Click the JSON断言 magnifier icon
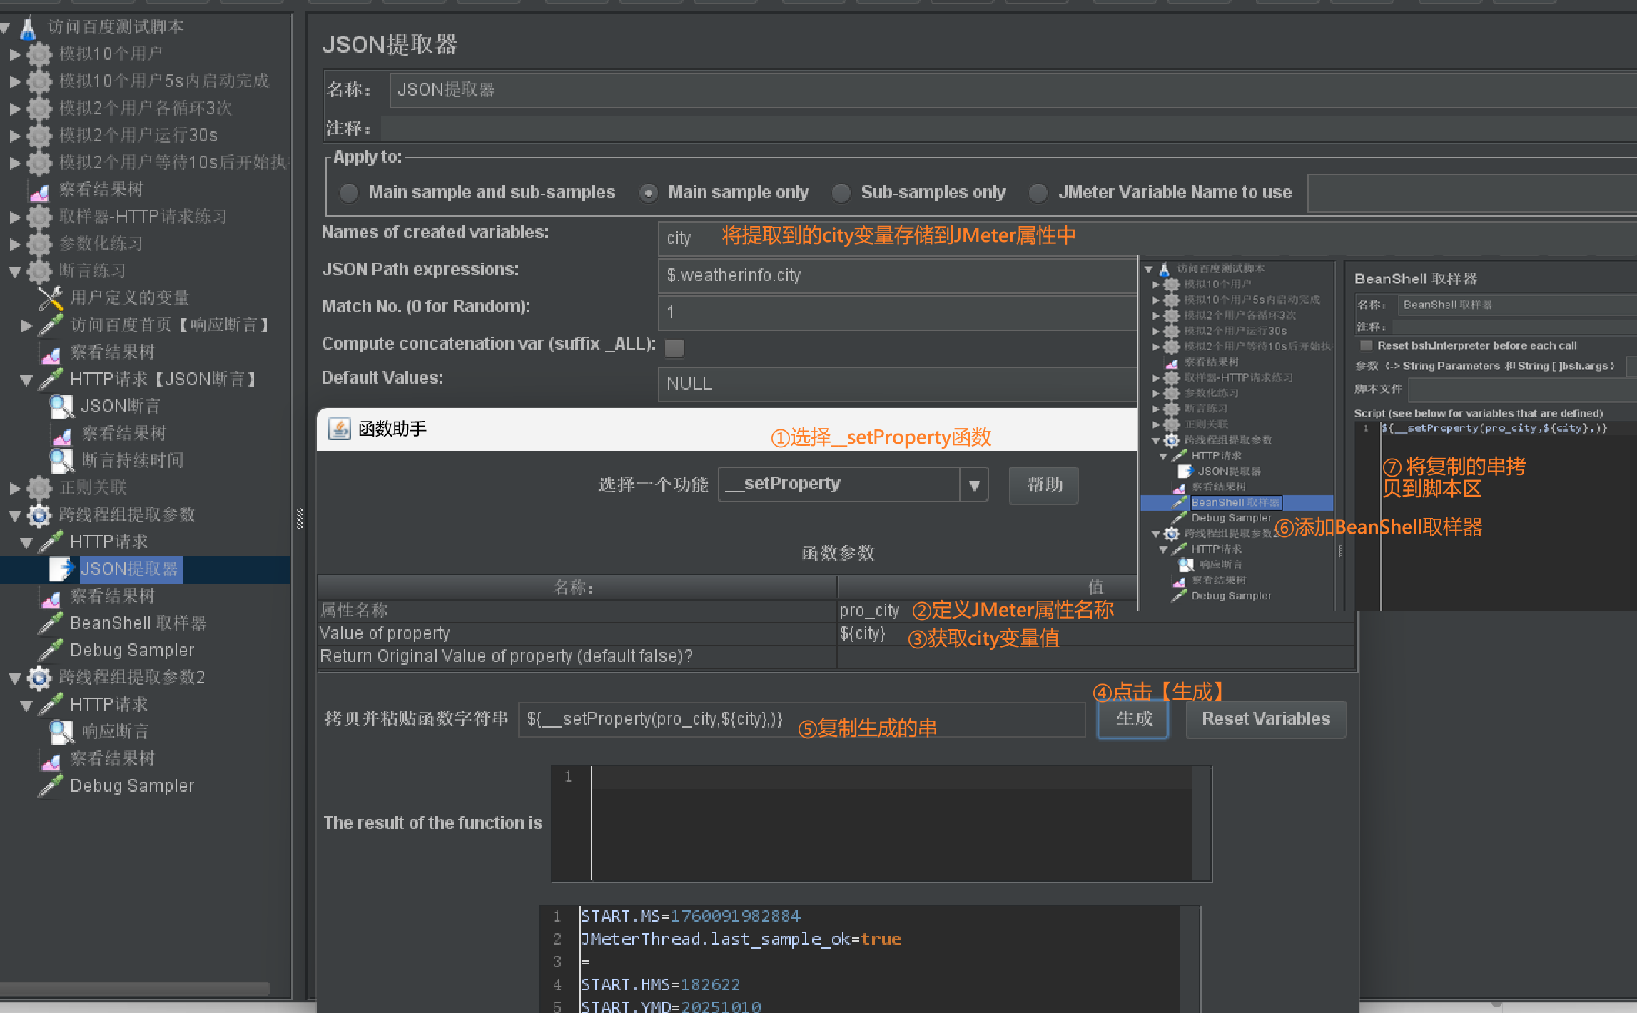The width and height of the screenshot is (1637, 1013). pos(61,407)
